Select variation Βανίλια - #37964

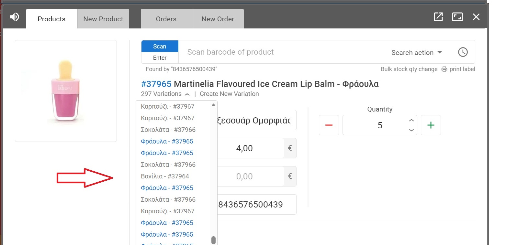pos(165,176)
